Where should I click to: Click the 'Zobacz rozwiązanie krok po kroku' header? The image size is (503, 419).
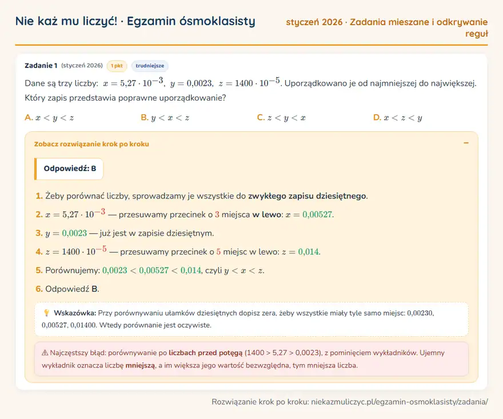coord(91,144)
